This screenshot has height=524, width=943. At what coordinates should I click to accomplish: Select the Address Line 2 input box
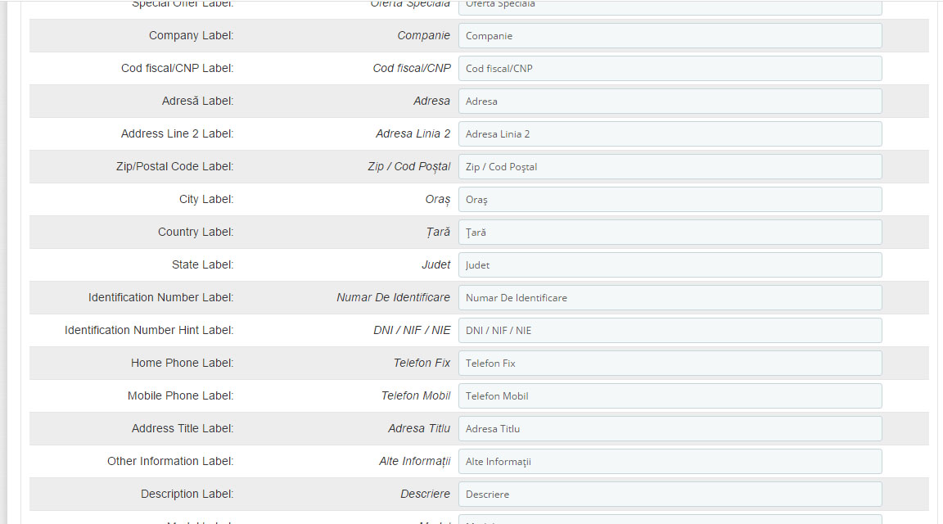point(670,134)
